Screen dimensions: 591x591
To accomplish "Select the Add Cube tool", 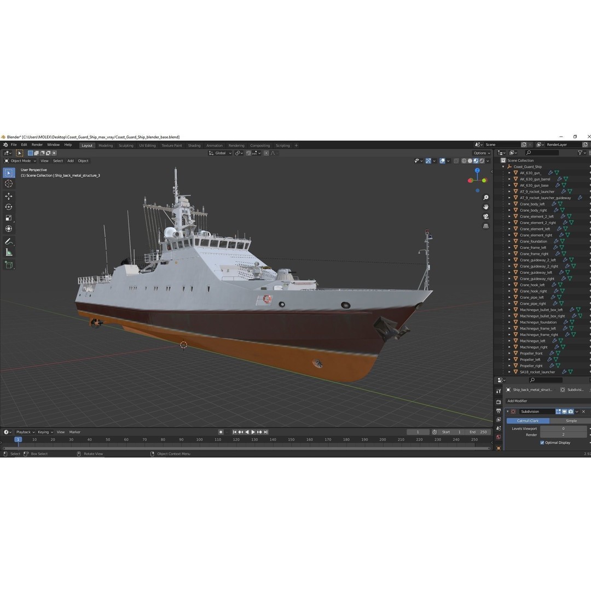I will click(9, 265).
